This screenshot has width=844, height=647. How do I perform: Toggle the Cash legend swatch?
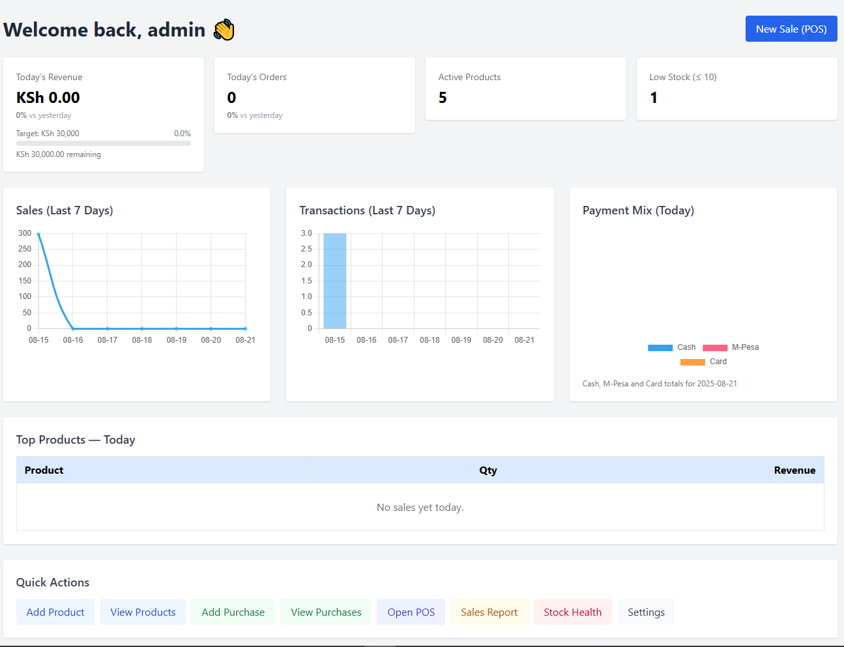point(660,348)
